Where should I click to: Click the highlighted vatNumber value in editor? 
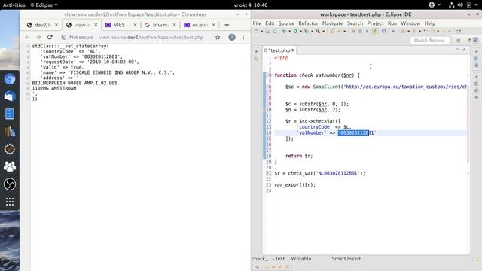[353, 132]
